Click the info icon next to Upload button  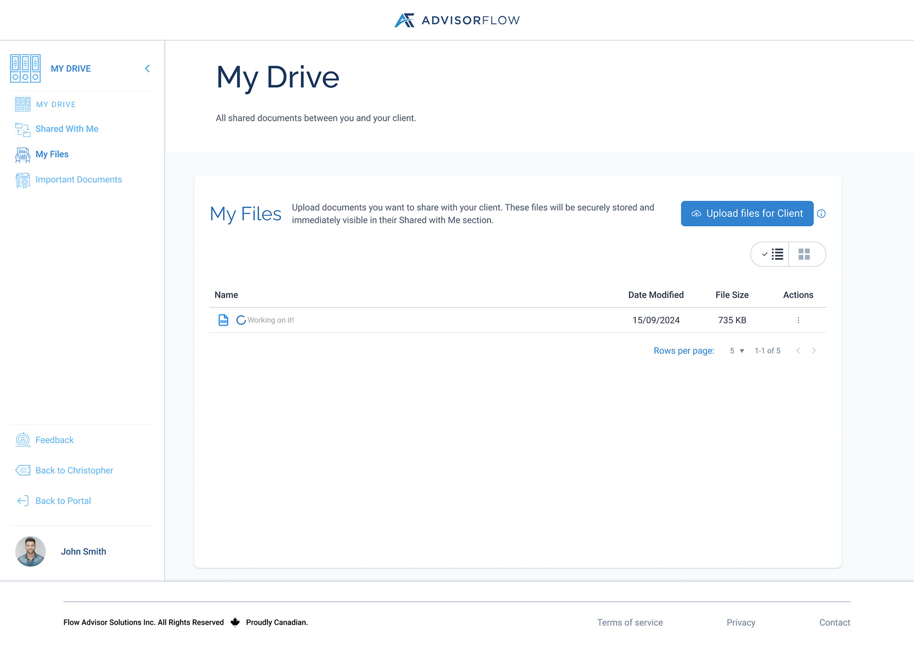point(822,213)
